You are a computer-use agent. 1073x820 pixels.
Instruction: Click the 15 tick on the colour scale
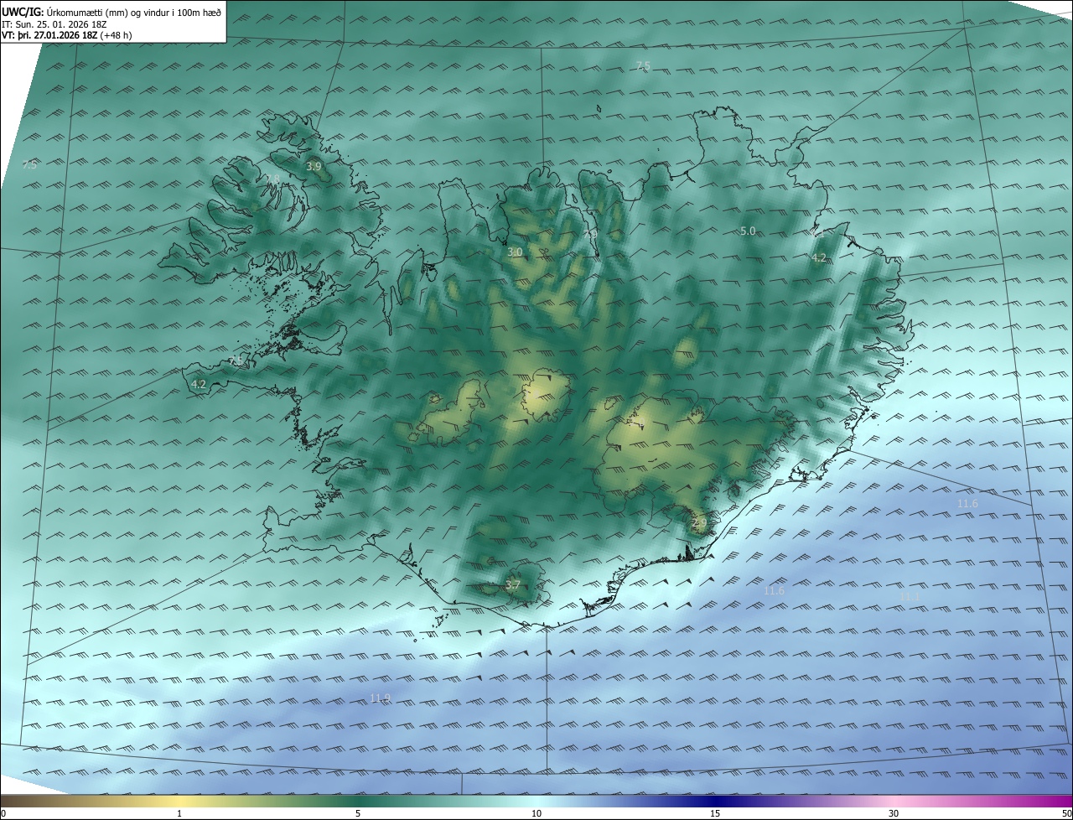coord(715,813)
